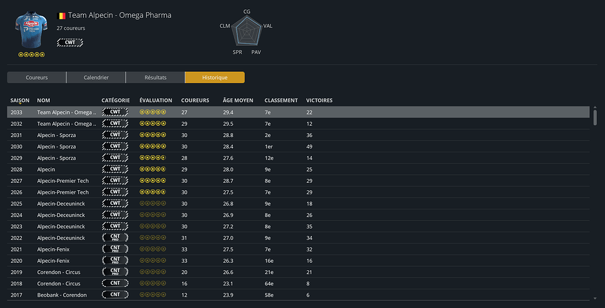Select the Historique tab
The height and width of the screenshot is (308, 605).
(x=215, y=77)
